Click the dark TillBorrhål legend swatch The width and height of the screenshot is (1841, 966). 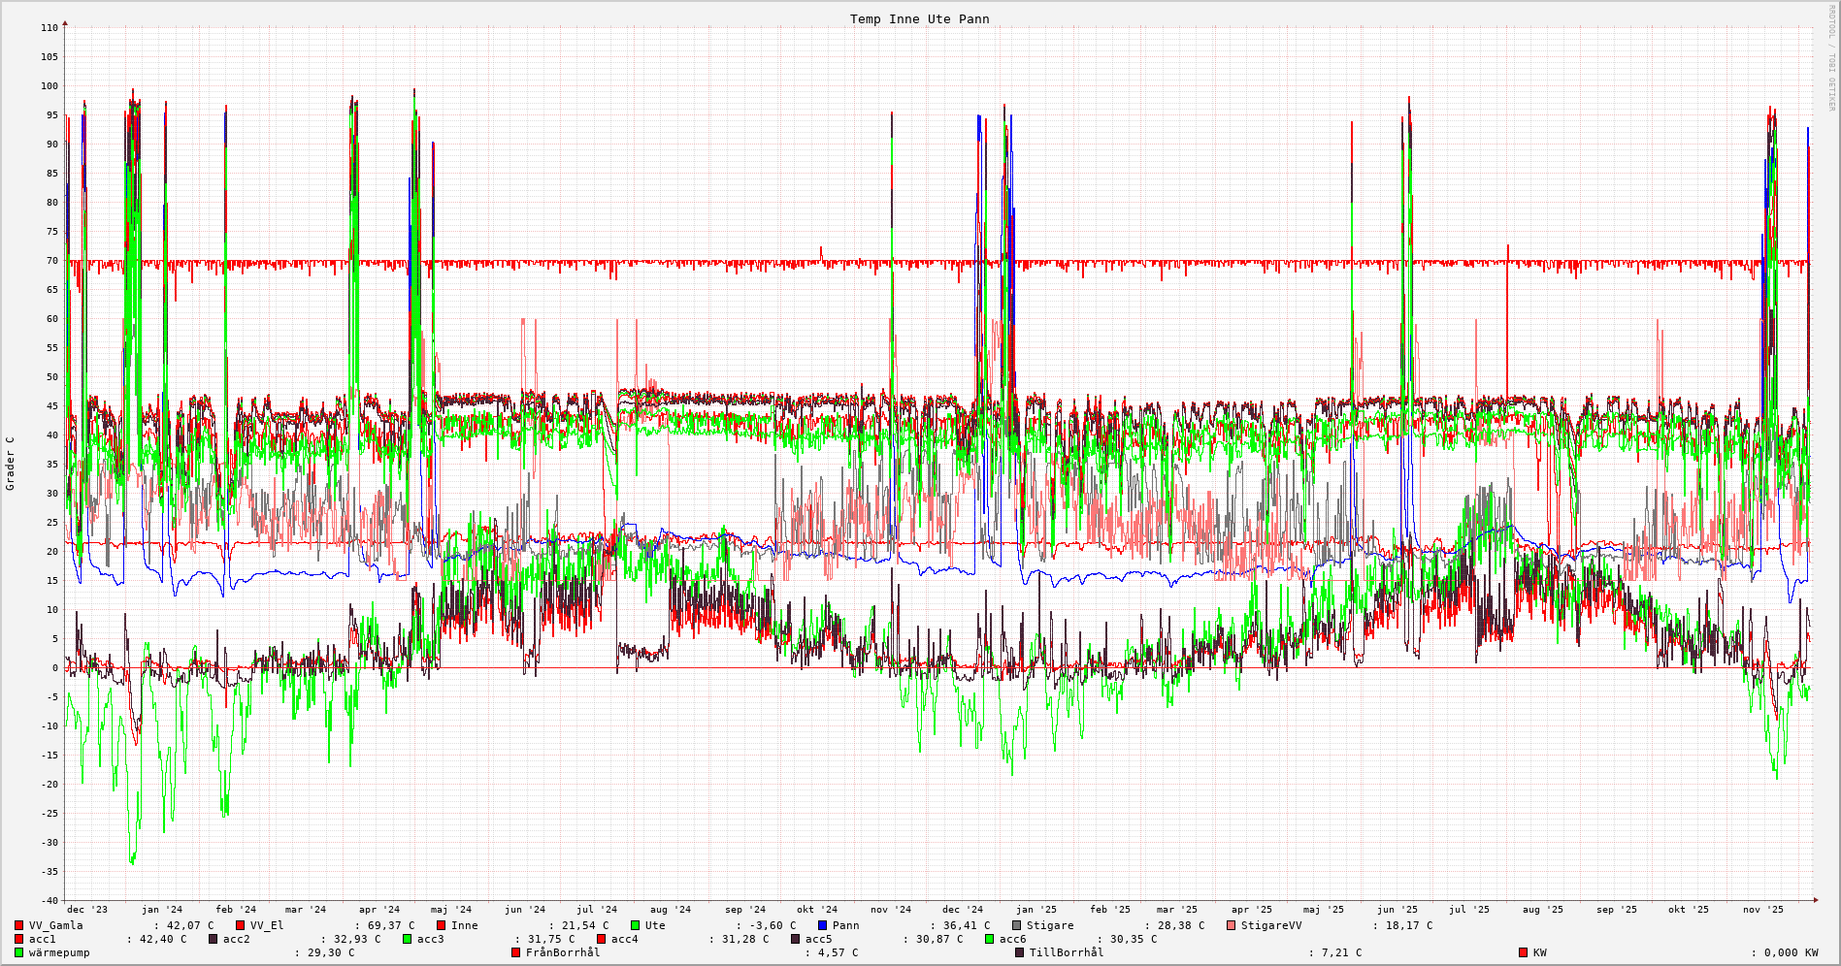pos(1019,952)
